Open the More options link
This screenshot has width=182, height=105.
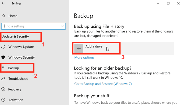(x=84, y=58)
